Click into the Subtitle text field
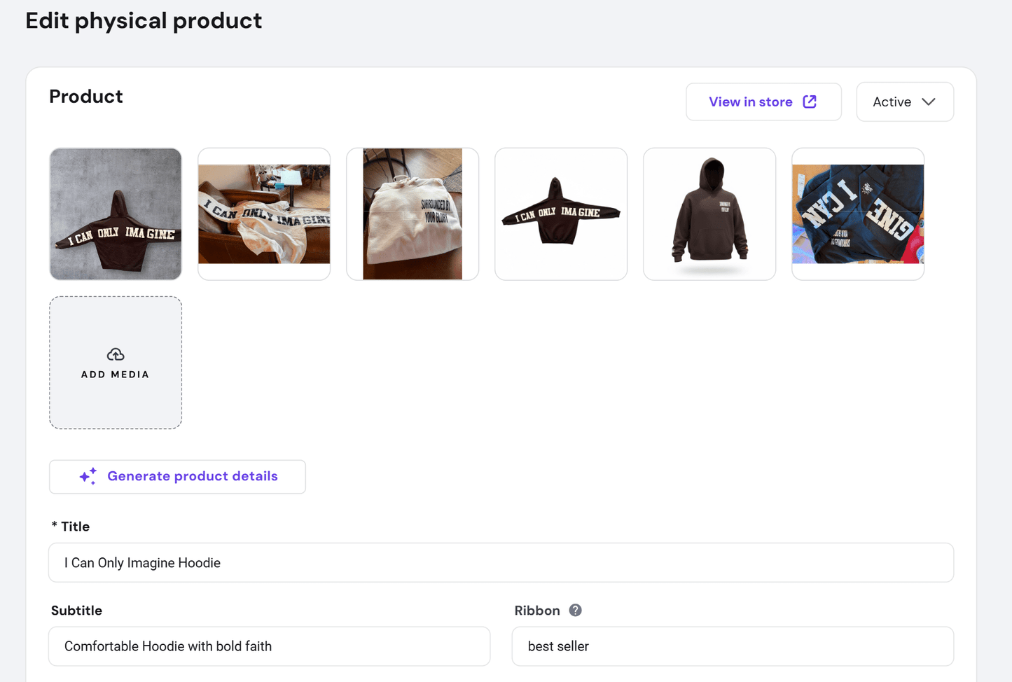Screen dimensions: 1012x682 [269, 646]
